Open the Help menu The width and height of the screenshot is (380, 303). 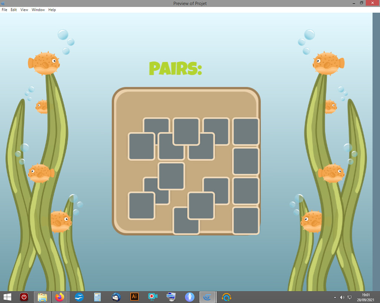52,10
